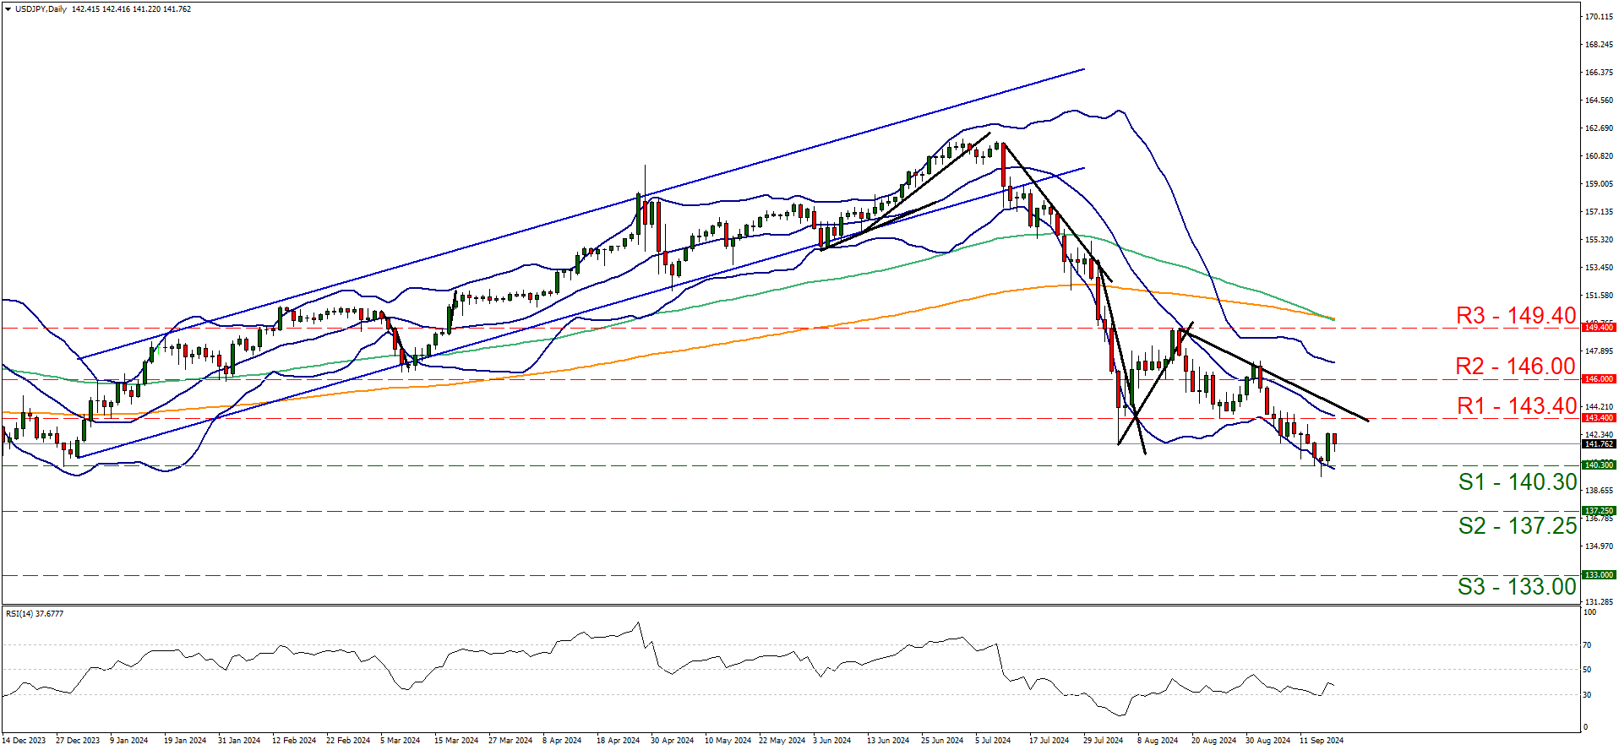This screenshot has height=750, width=1619.
Task: Click the 170.115 price scale value
Action: [x=1600, y=17]
